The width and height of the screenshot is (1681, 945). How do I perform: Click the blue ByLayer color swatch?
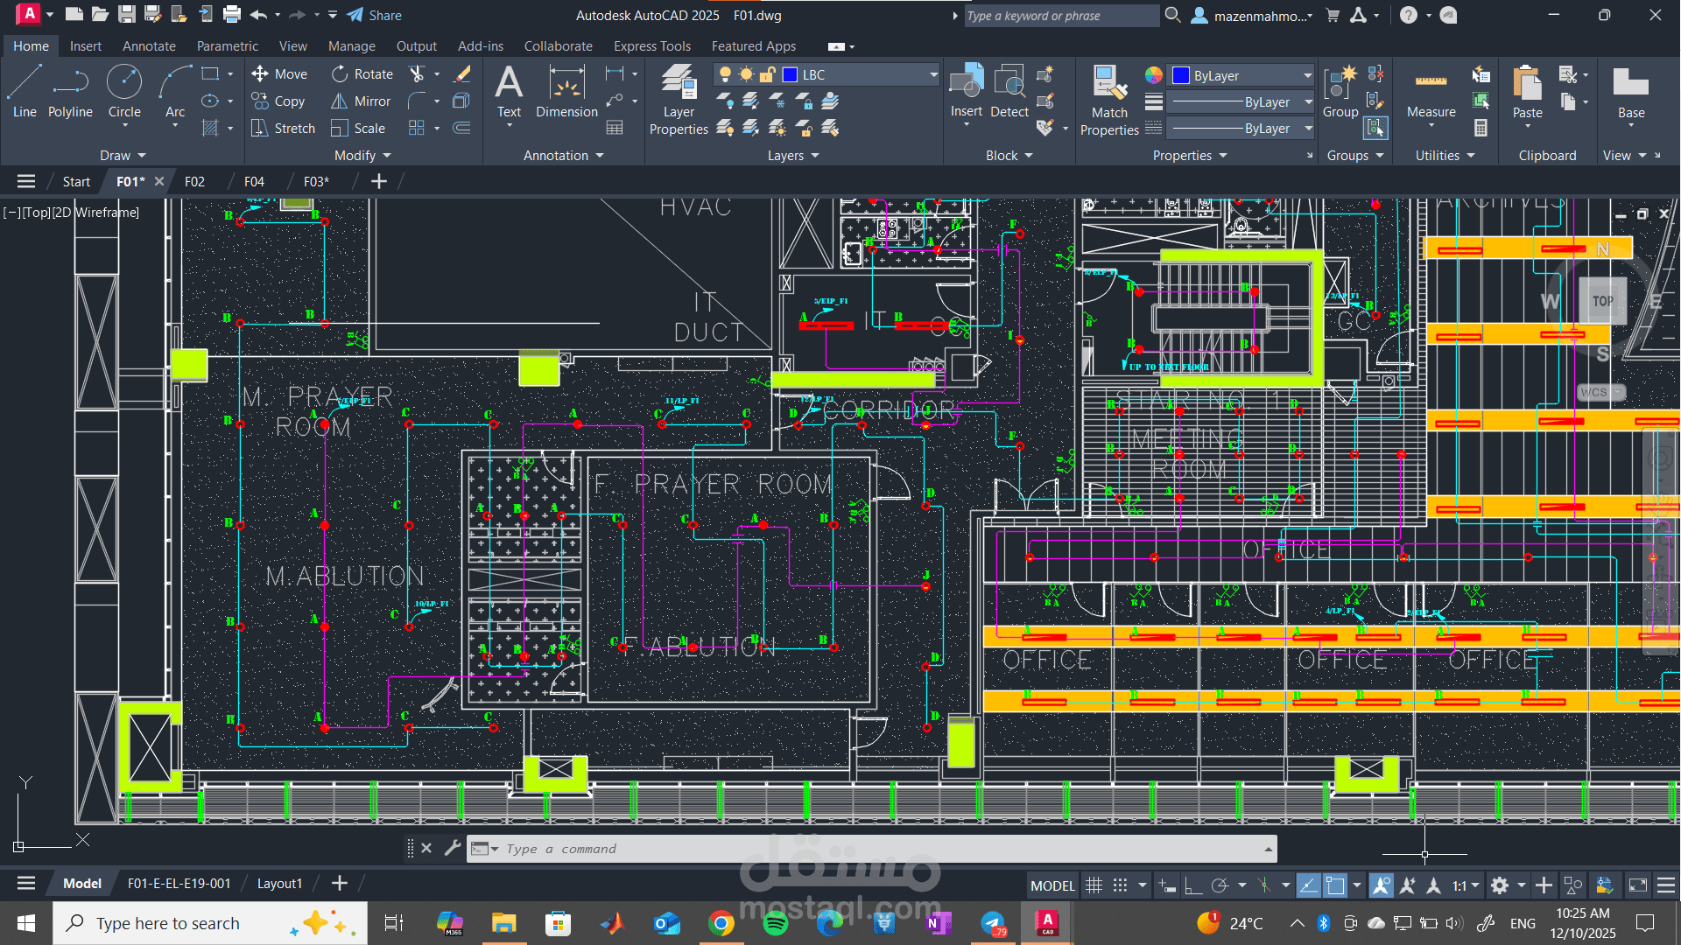[1181, 76]
